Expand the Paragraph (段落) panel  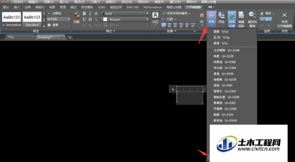coord(172,31)
